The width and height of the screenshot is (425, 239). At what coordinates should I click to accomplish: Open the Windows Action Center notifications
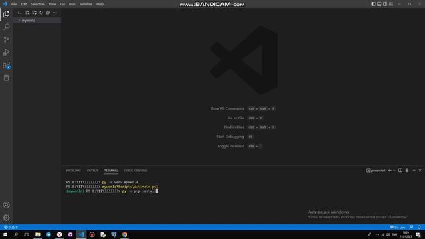418,234
